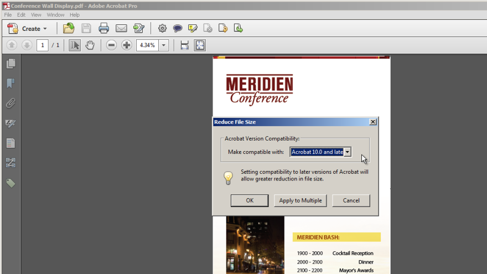Zoom out with minus button
Screen dimensions: 487x274
[x=111, y=45]
